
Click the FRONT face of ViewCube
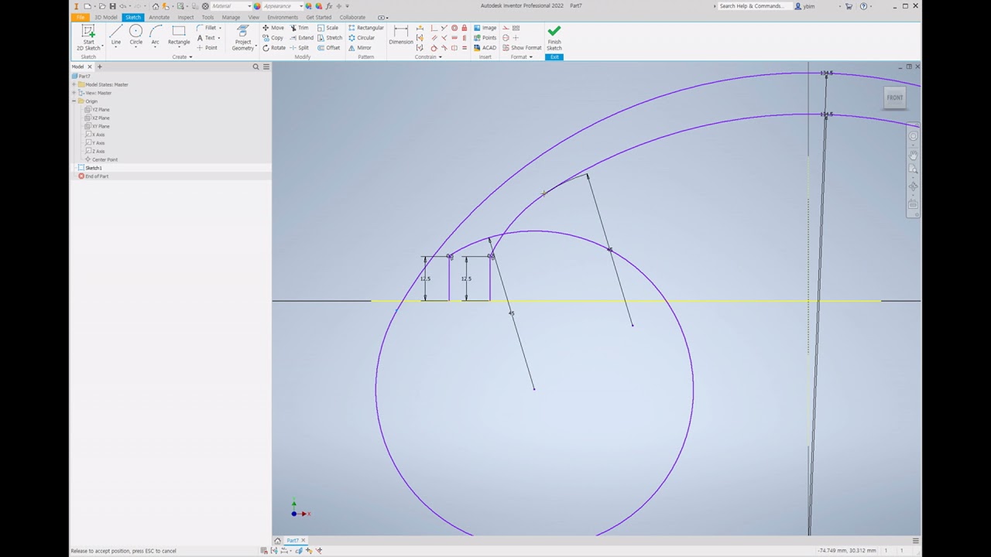tap(895, 97)
